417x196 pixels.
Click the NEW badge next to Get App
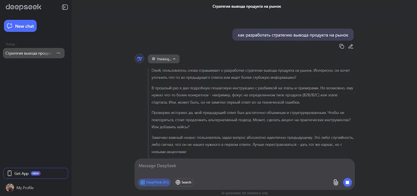pyautogui.click(x=36, y=173)
